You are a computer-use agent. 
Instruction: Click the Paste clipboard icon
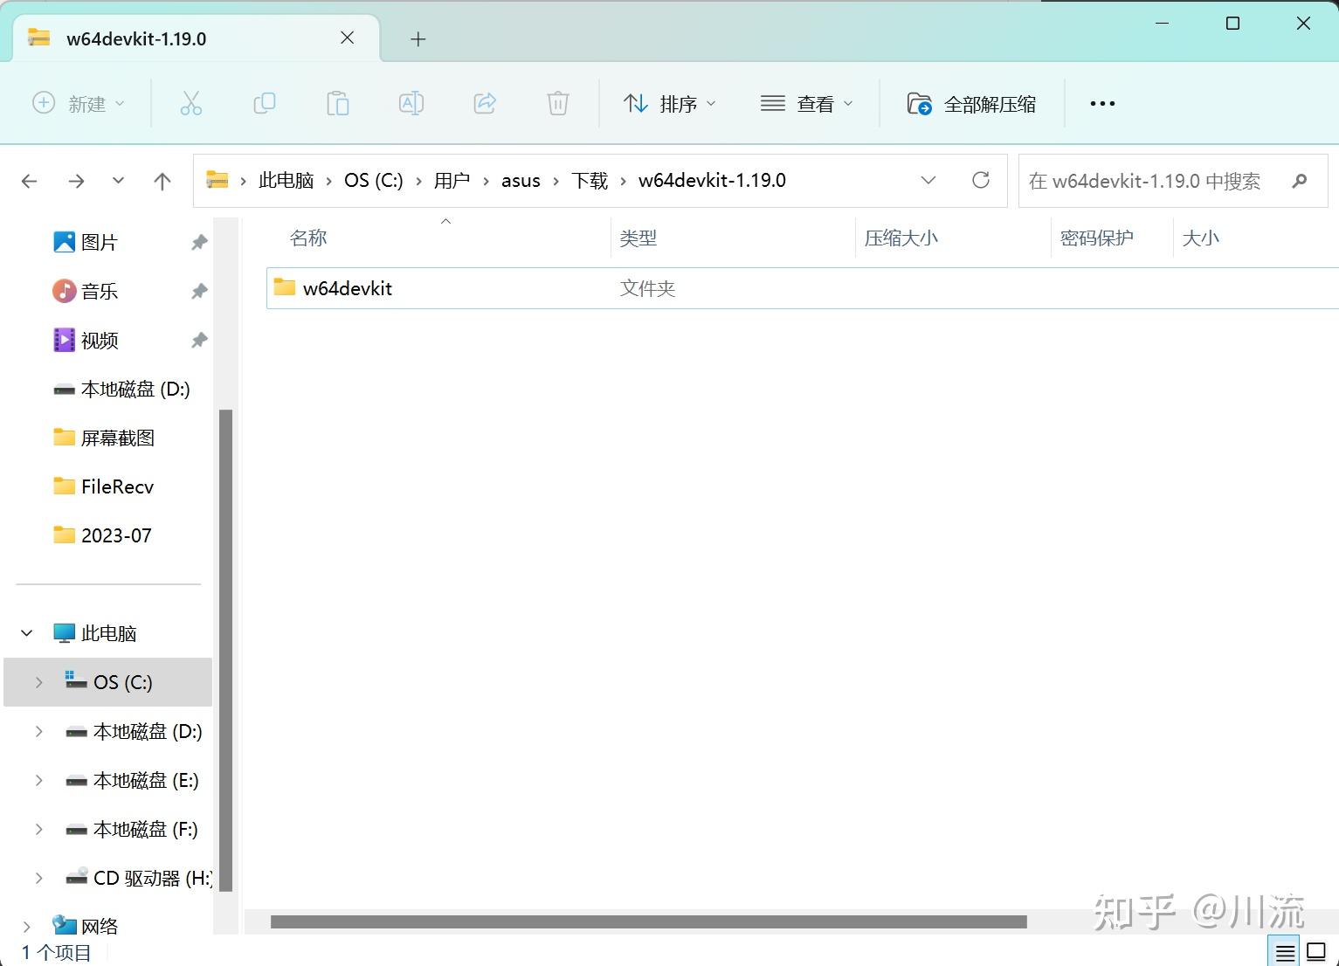click(x=337, y=104)
